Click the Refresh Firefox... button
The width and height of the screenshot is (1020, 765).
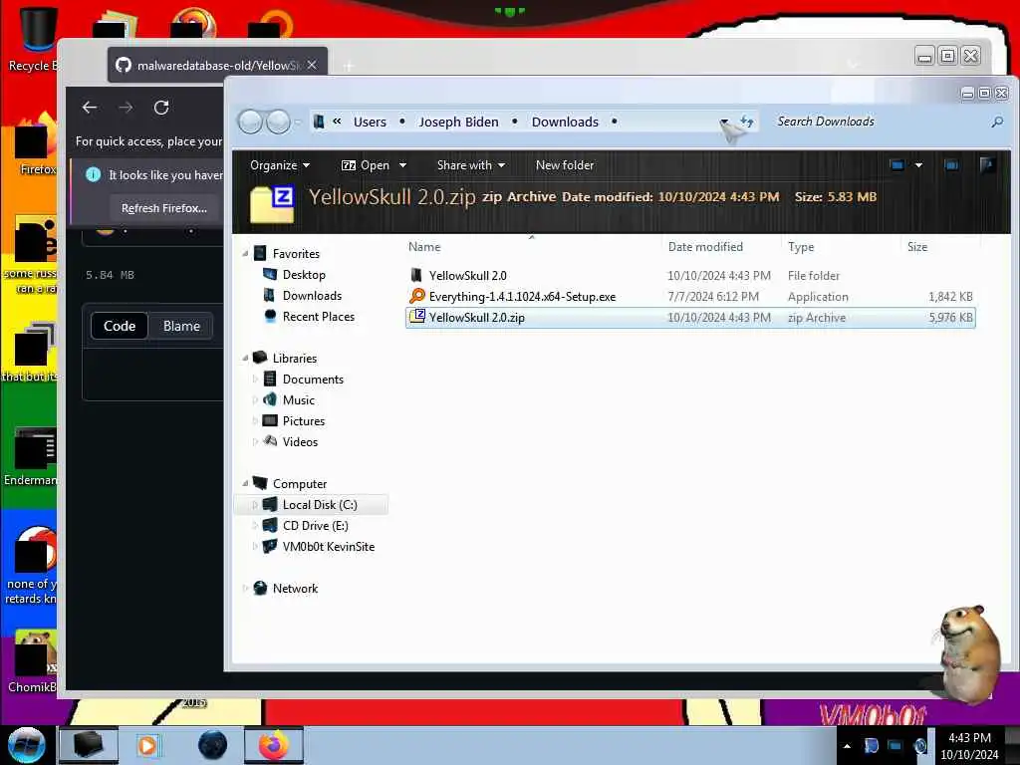click(x=164, y=208)
